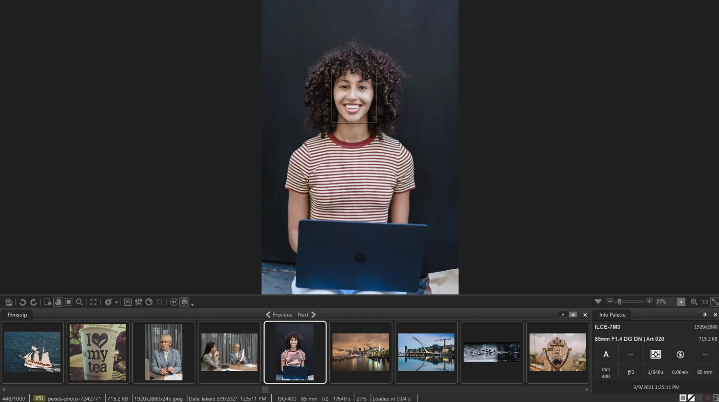Click the plus zoom in button
This screenshot has width=719, height=402.
pos(649,301)
